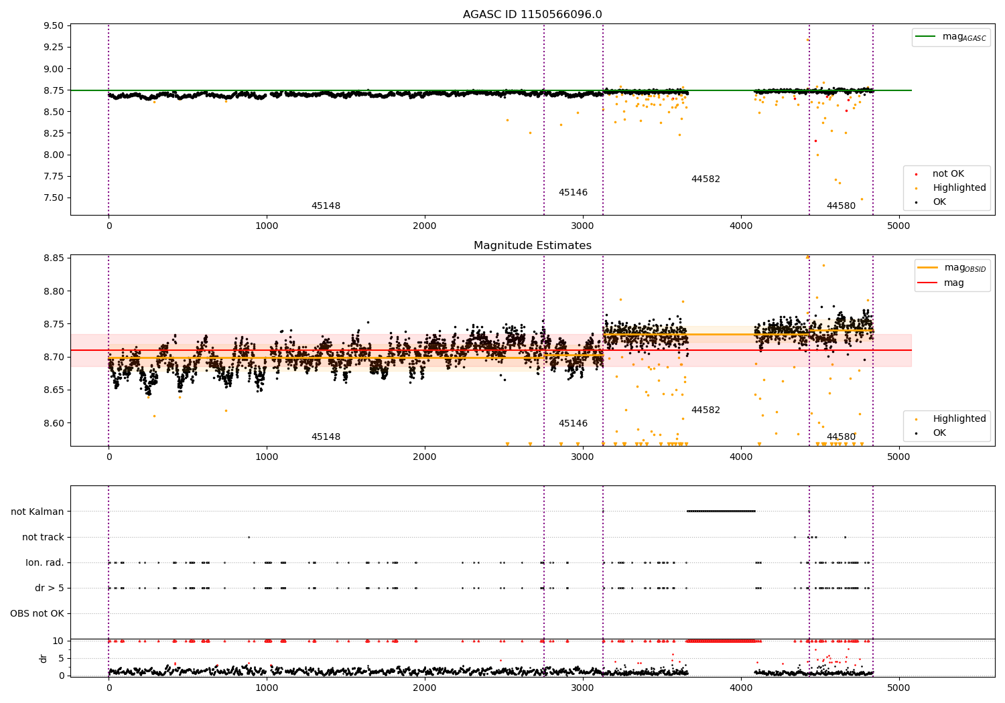
Task: Click the 8.70 tick label on middle y-axis
Action: click(x=53, y=358)
